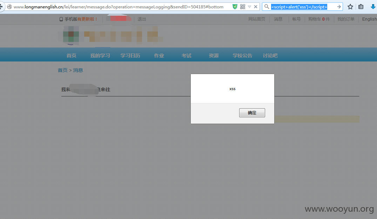This screenshot has height=219, width=377.
Task: Select 首页 in the blue navigation bar
Action: pos(72,56)
